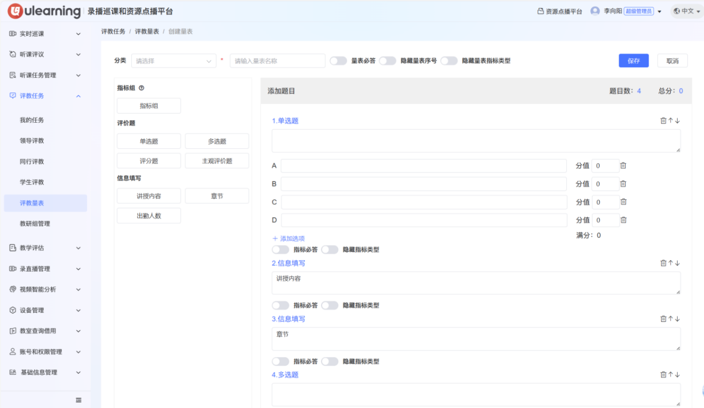The height and width of the screenshot is (408, 704).
Task: Click the help icon beside 指标组
Action: pyautogui.click(x=142, y=88)
